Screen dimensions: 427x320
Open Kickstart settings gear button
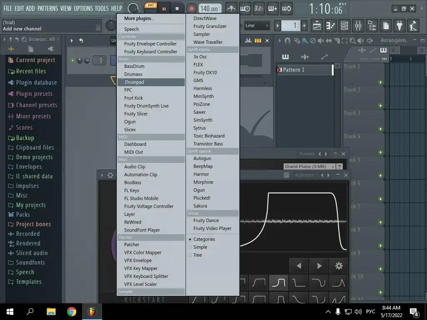click(339, 266)
